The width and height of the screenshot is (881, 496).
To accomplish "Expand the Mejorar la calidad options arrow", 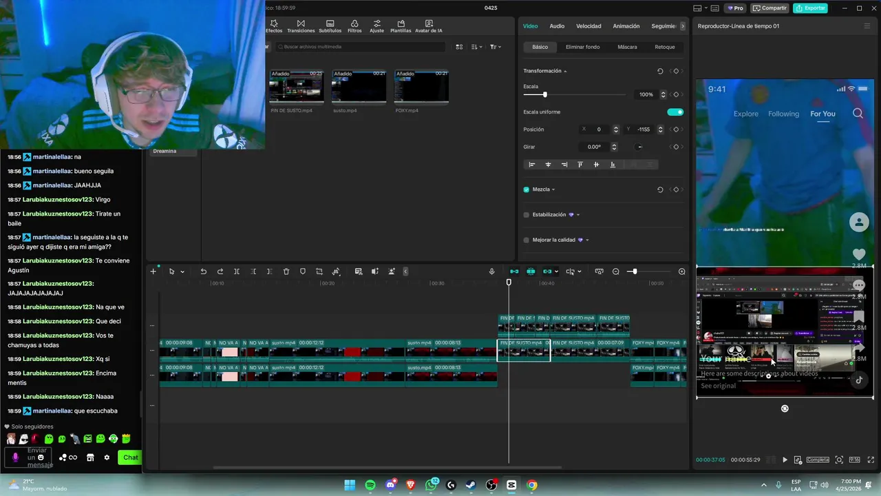I will click(587, 240).
